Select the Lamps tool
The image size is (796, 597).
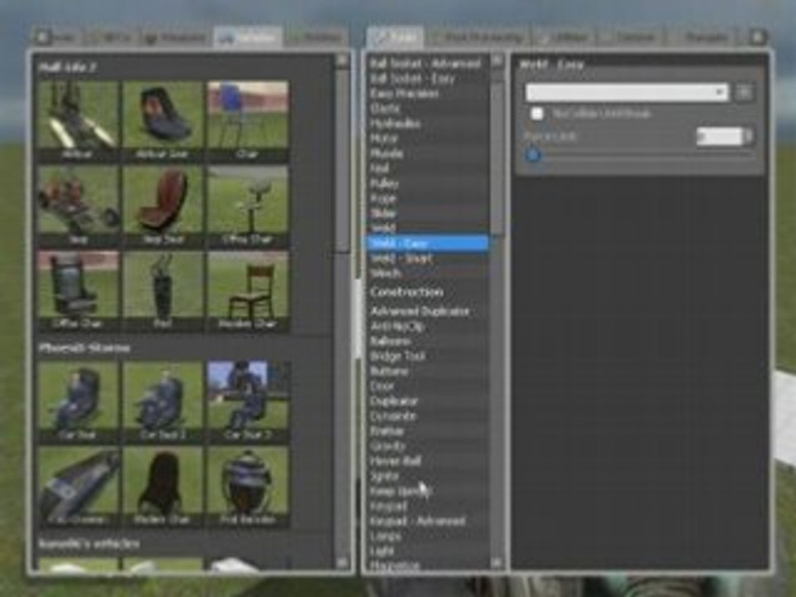click(x=428, y=536)
